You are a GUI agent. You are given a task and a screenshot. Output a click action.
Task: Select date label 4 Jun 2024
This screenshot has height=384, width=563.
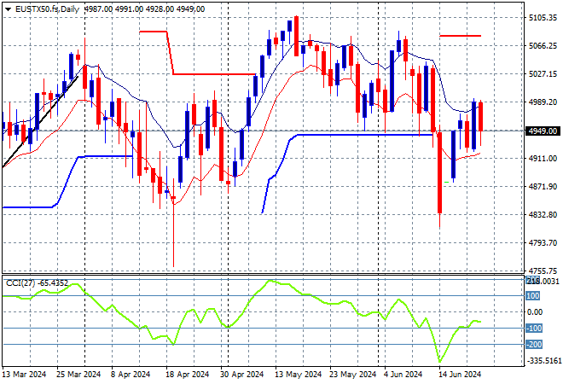pos(403,375)
